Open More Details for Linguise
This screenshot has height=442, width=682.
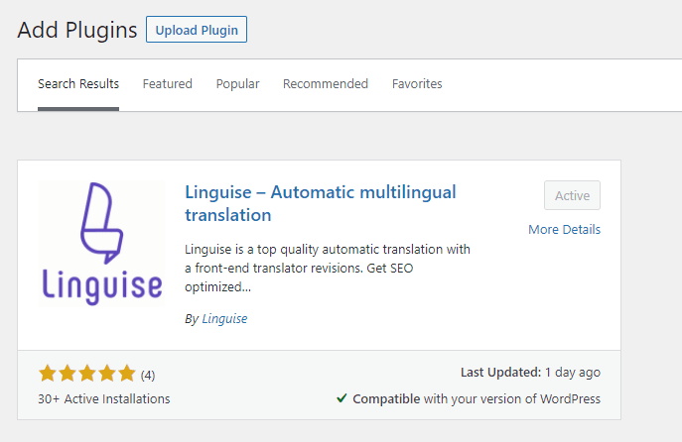(x=565, y=229)
